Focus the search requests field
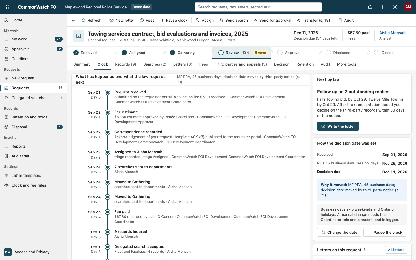Viewport: 416px width, 260px height. [258, 7]
